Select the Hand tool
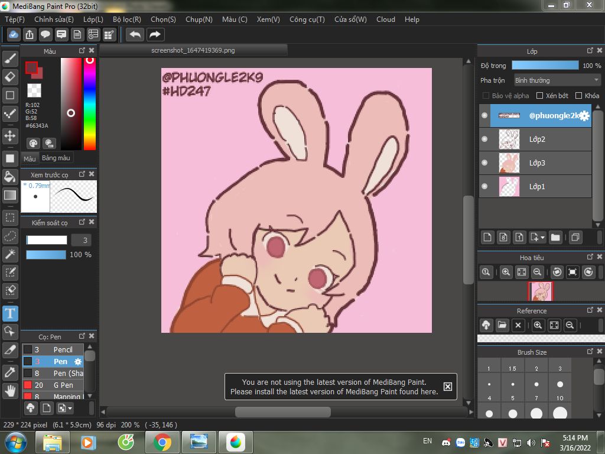 [10, 391]
